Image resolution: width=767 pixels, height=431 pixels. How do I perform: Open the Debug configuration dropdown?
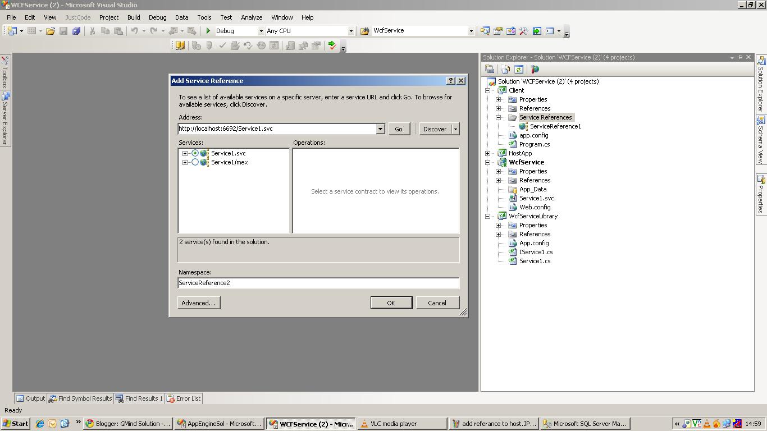pos(261,31)
